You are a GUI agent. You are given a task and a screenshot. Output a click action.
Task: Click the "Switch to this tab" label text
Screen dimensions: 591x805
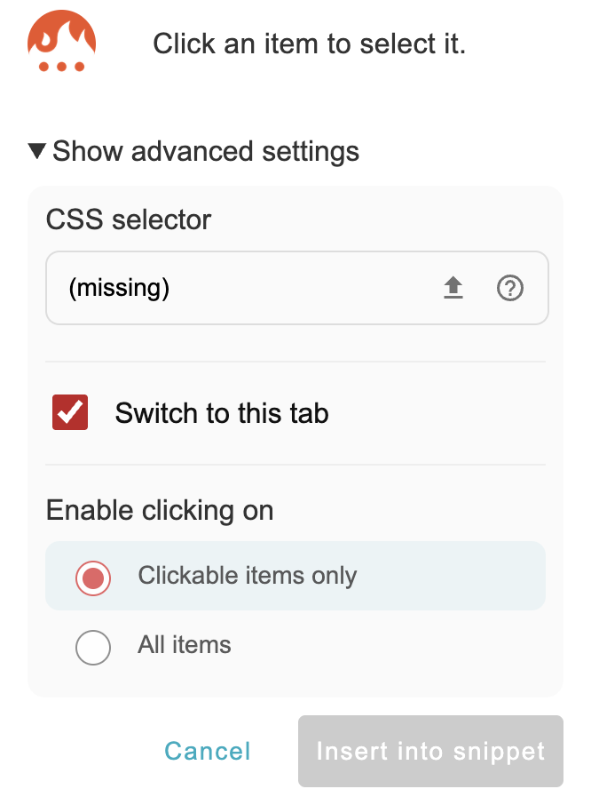tap(222, 413)
